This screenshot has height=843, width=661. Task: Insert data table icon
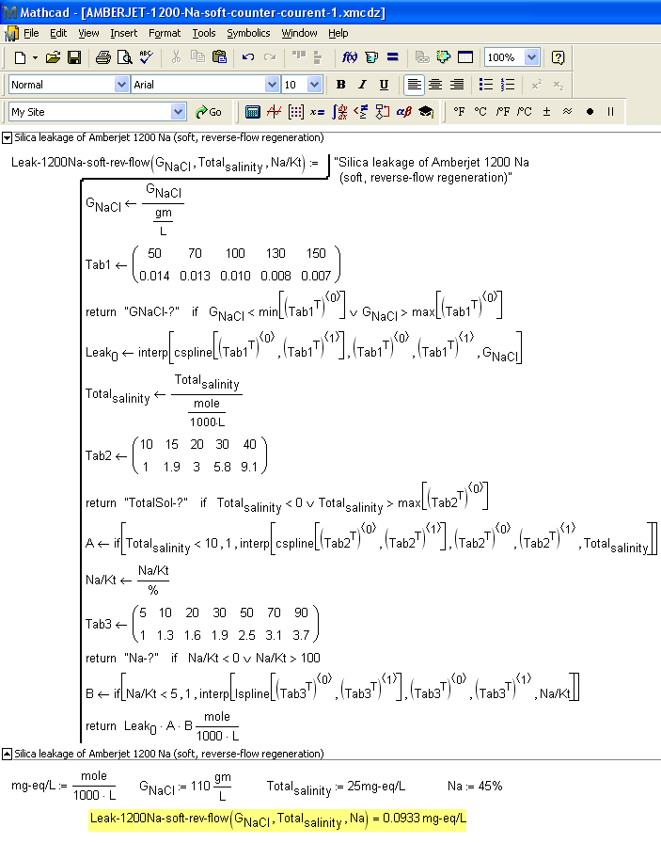(x=464, y=57)
